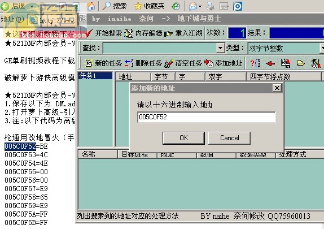This screenshot has width=324, height=229.
Task: Click the Edit page icon beside Print
Action: tap(224, 6)
